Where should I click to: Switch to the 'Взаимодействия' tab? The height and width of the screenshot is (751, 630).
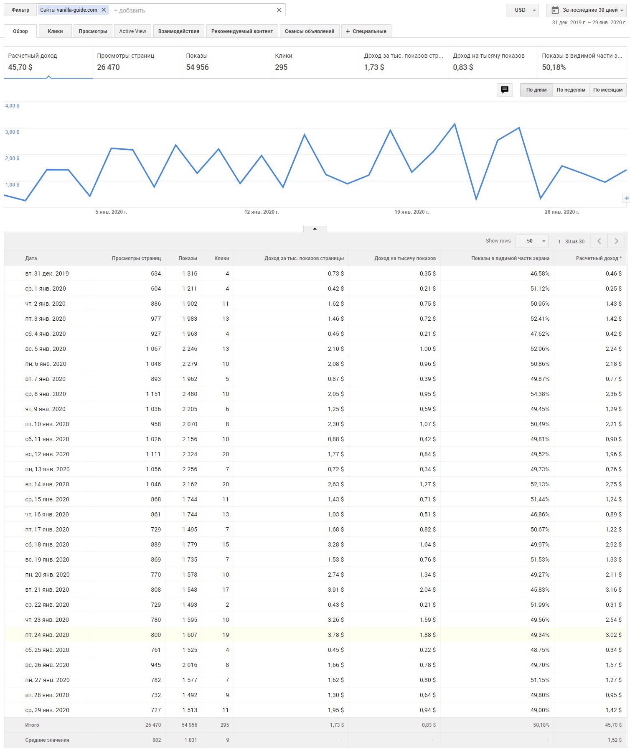(179, 31)
